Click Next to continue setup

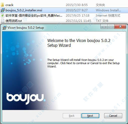90,116
